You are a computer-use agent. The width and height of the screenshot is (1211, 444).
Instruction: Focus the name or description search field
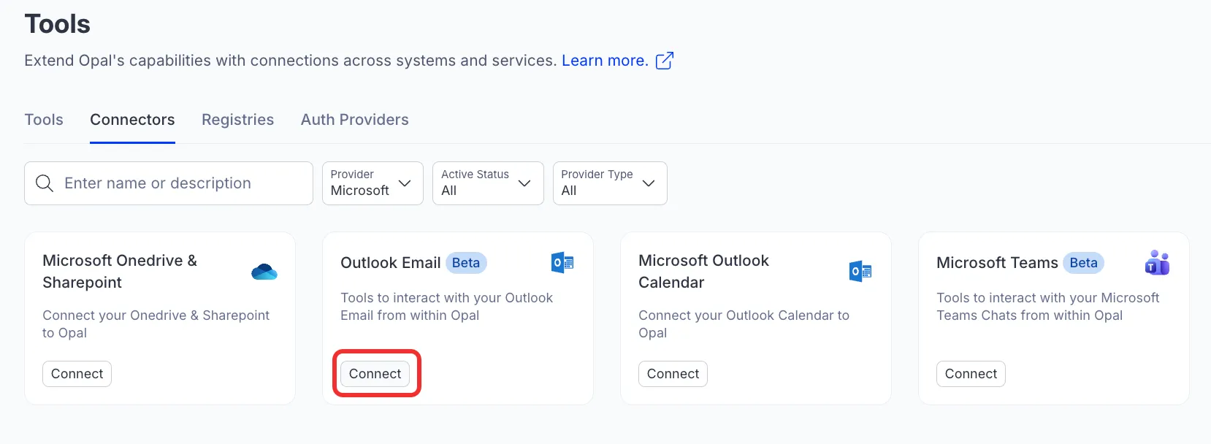point(169,183)
